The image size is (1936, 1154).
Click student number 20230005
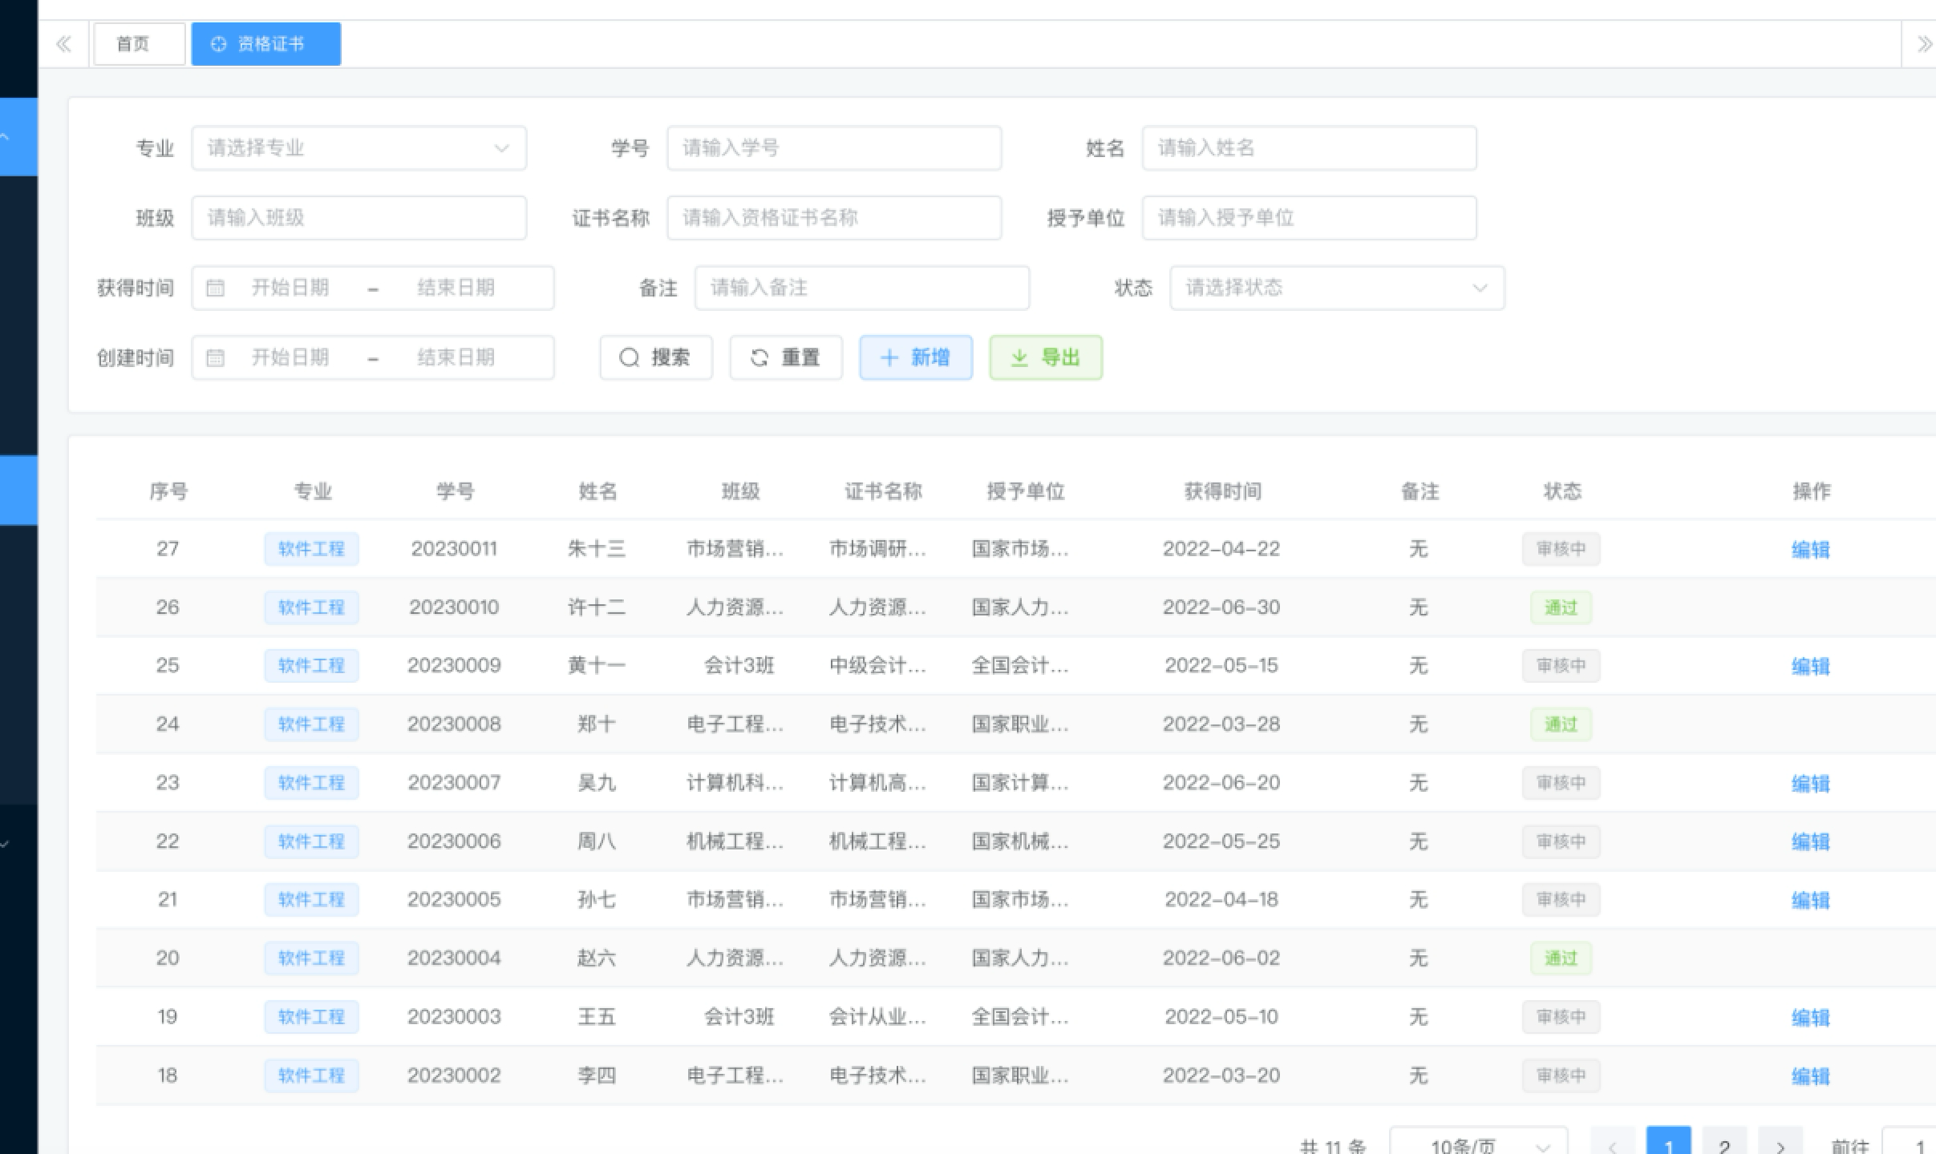454,900
